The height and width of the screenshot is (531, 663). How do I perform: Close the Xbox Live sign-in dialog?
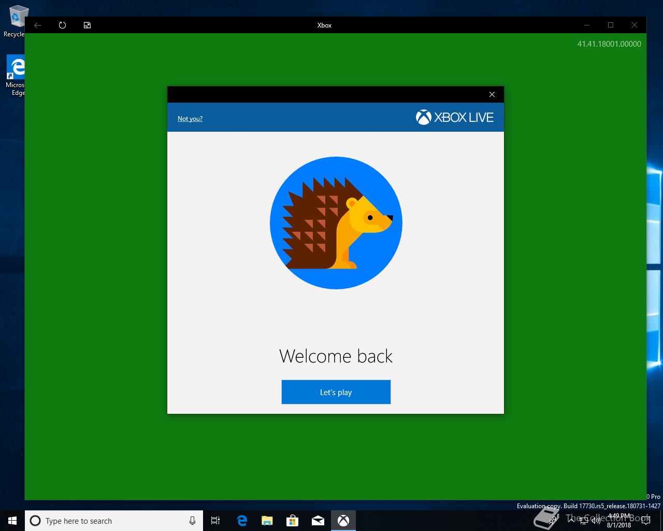click(492, 94)
